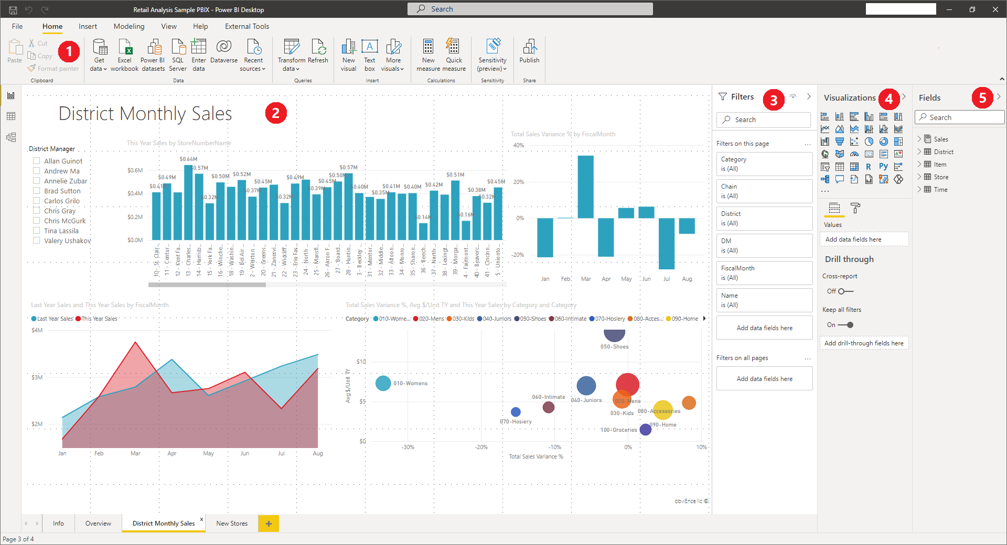Select the R script visual
1007x545 pixels.
[869, 167]
